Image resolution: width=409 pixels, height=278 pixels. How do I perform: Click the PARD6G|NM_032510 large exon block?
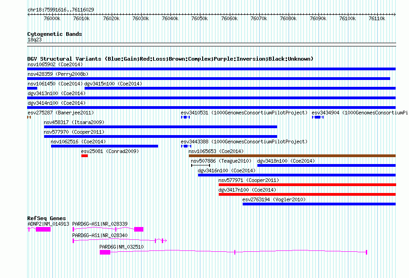click(x=105, y=252)
